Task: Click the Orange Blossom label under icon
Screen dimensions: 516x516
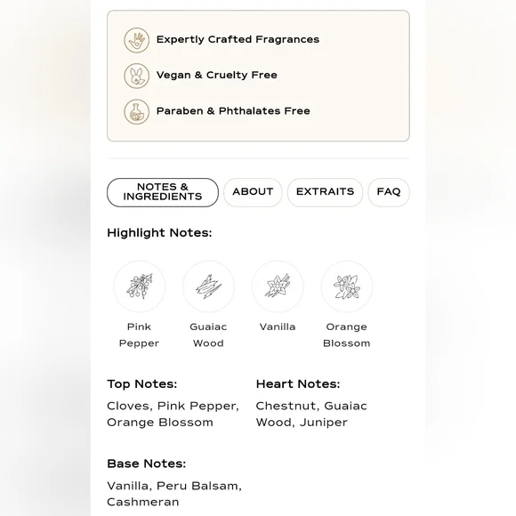Action: (x=347, y=335)
